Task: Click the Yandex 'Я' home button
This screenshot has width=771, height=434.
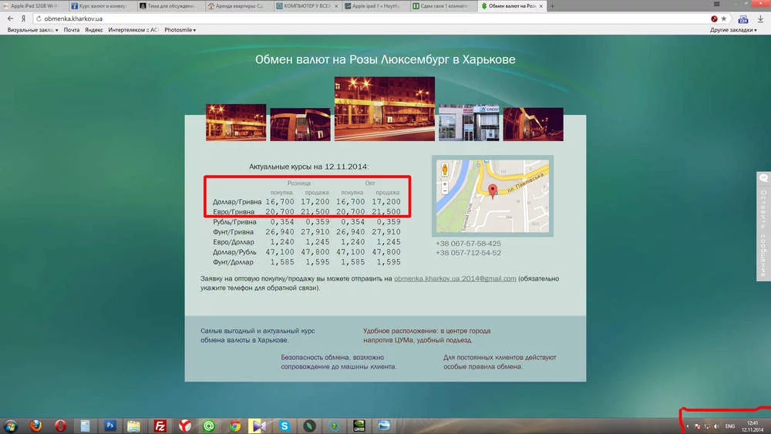Action: coord(24,19)
